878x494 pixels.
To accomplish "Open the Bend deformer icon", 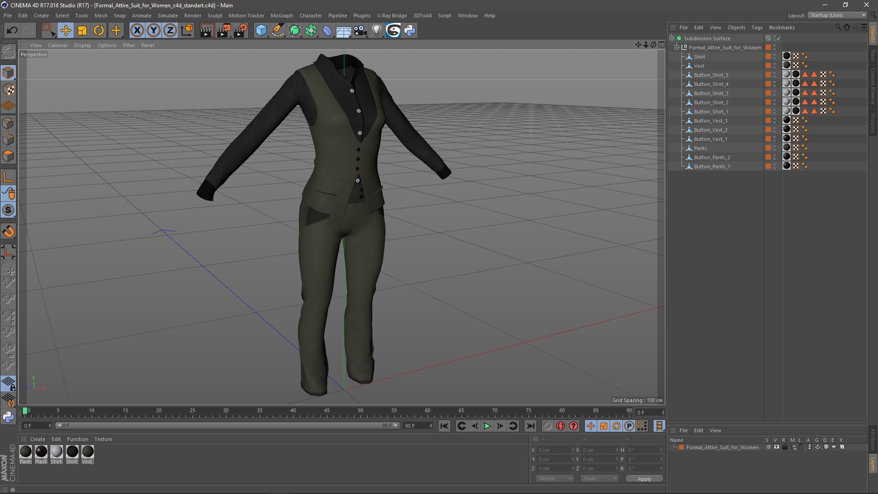I will [327, 31].
